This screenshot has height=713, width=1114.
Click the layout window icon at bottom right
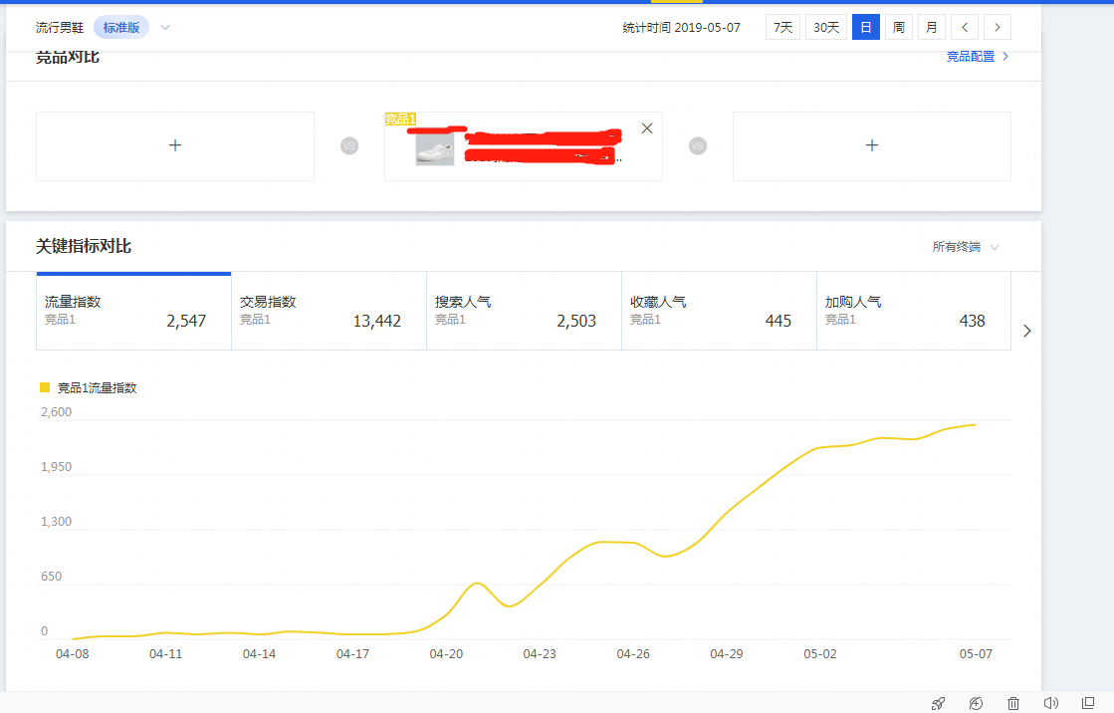pos(1087,703)
